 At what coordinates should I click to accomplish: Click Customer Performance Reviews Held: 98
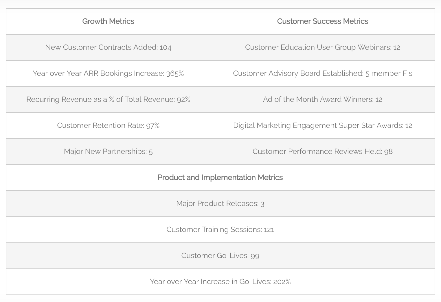[323, 152]
